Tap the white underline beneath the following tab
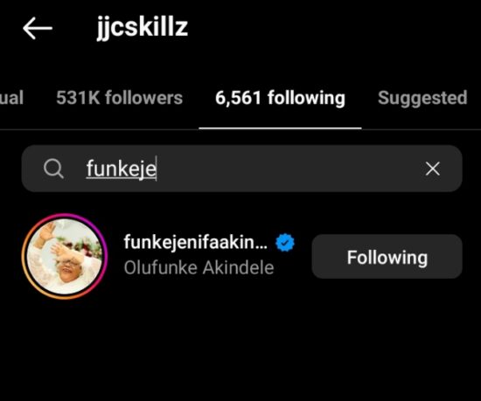 (280, 128)
